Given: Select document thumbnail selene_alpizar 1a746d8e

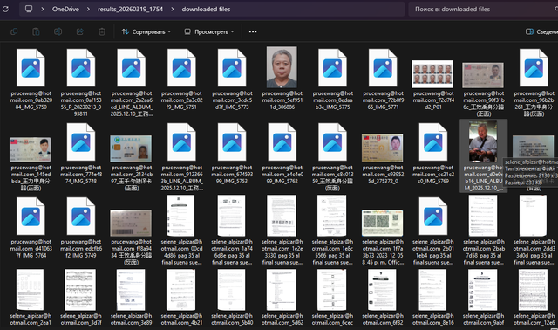Looking at the screenshot, I should pyautogui.click(x=231, y=216).
